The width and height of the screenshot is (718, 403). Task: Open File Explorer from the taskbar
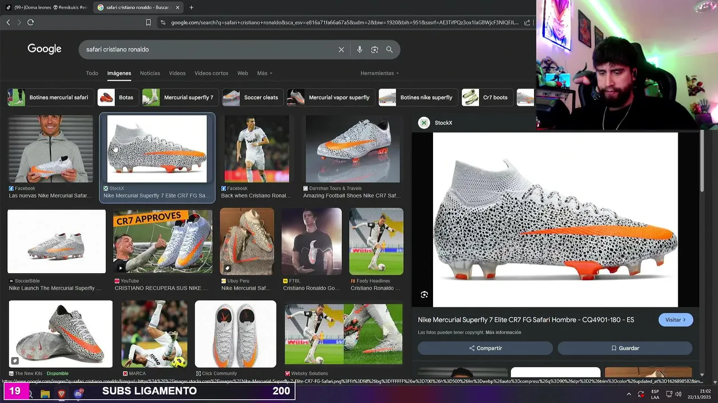coord(45,394)
